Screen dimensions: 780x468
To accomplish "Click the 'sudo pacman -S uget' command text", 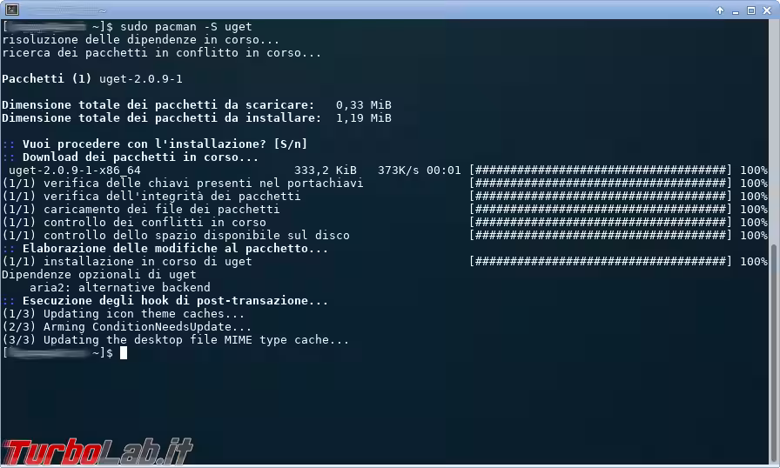I will tap(186, 27).
